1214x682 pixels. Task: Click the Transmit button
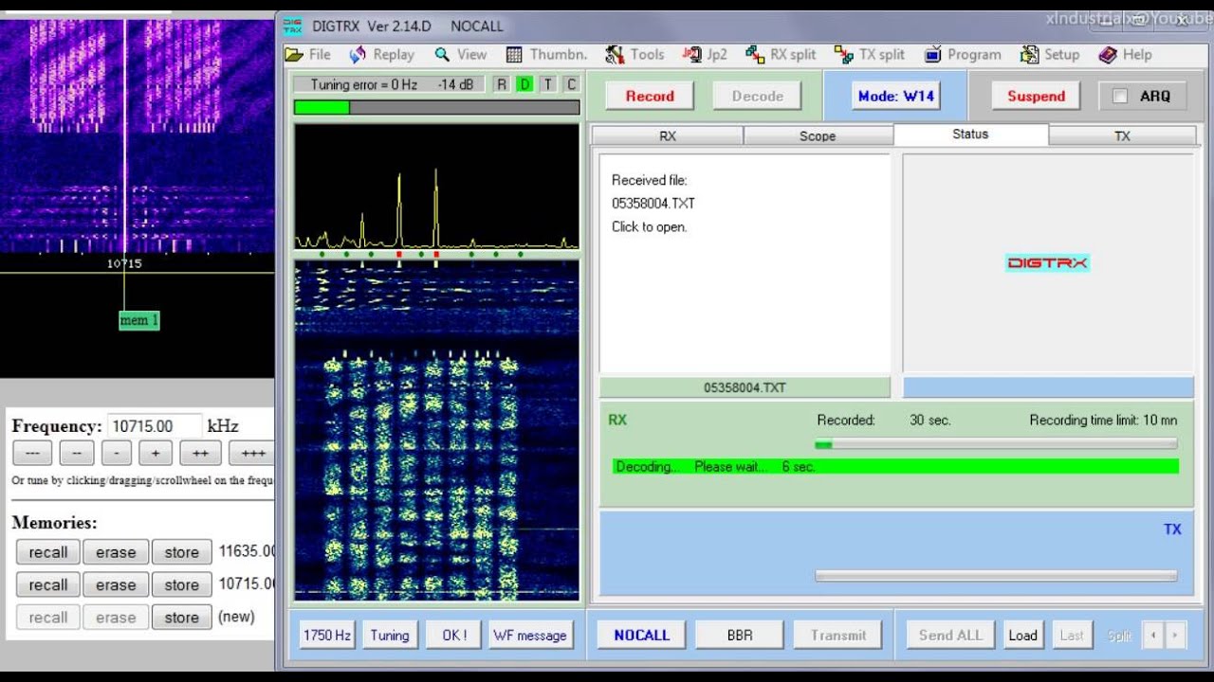tap(838, 635)
